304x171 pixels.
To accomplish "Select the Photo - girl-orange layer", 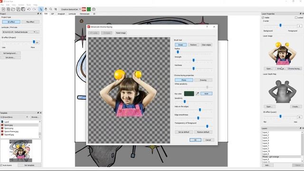I will (281, 157).
